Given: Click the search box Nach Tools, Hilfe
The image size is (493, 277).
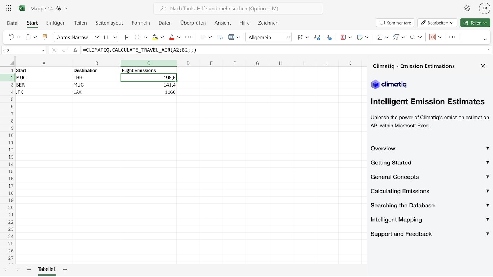Looking at the screenshot, I should click(238, 8).
